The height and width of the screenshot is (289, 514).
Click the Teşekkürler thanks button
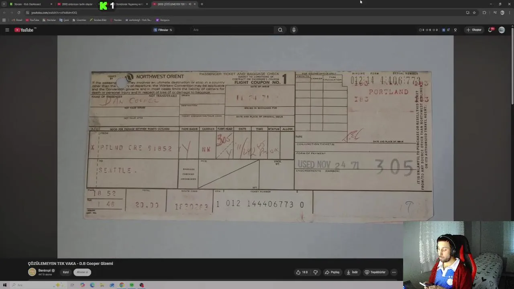click(x=375, y=272)
